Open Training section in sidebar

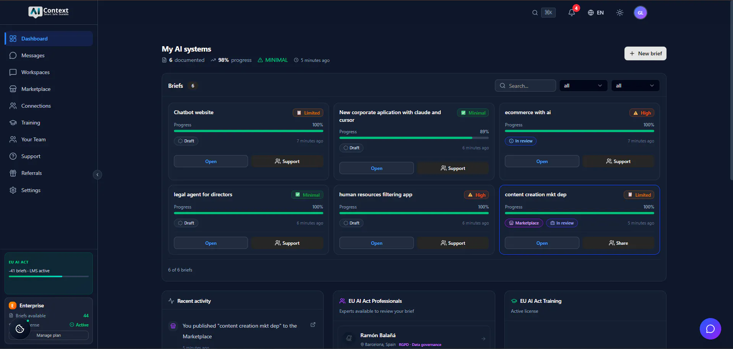coord(49,123)
